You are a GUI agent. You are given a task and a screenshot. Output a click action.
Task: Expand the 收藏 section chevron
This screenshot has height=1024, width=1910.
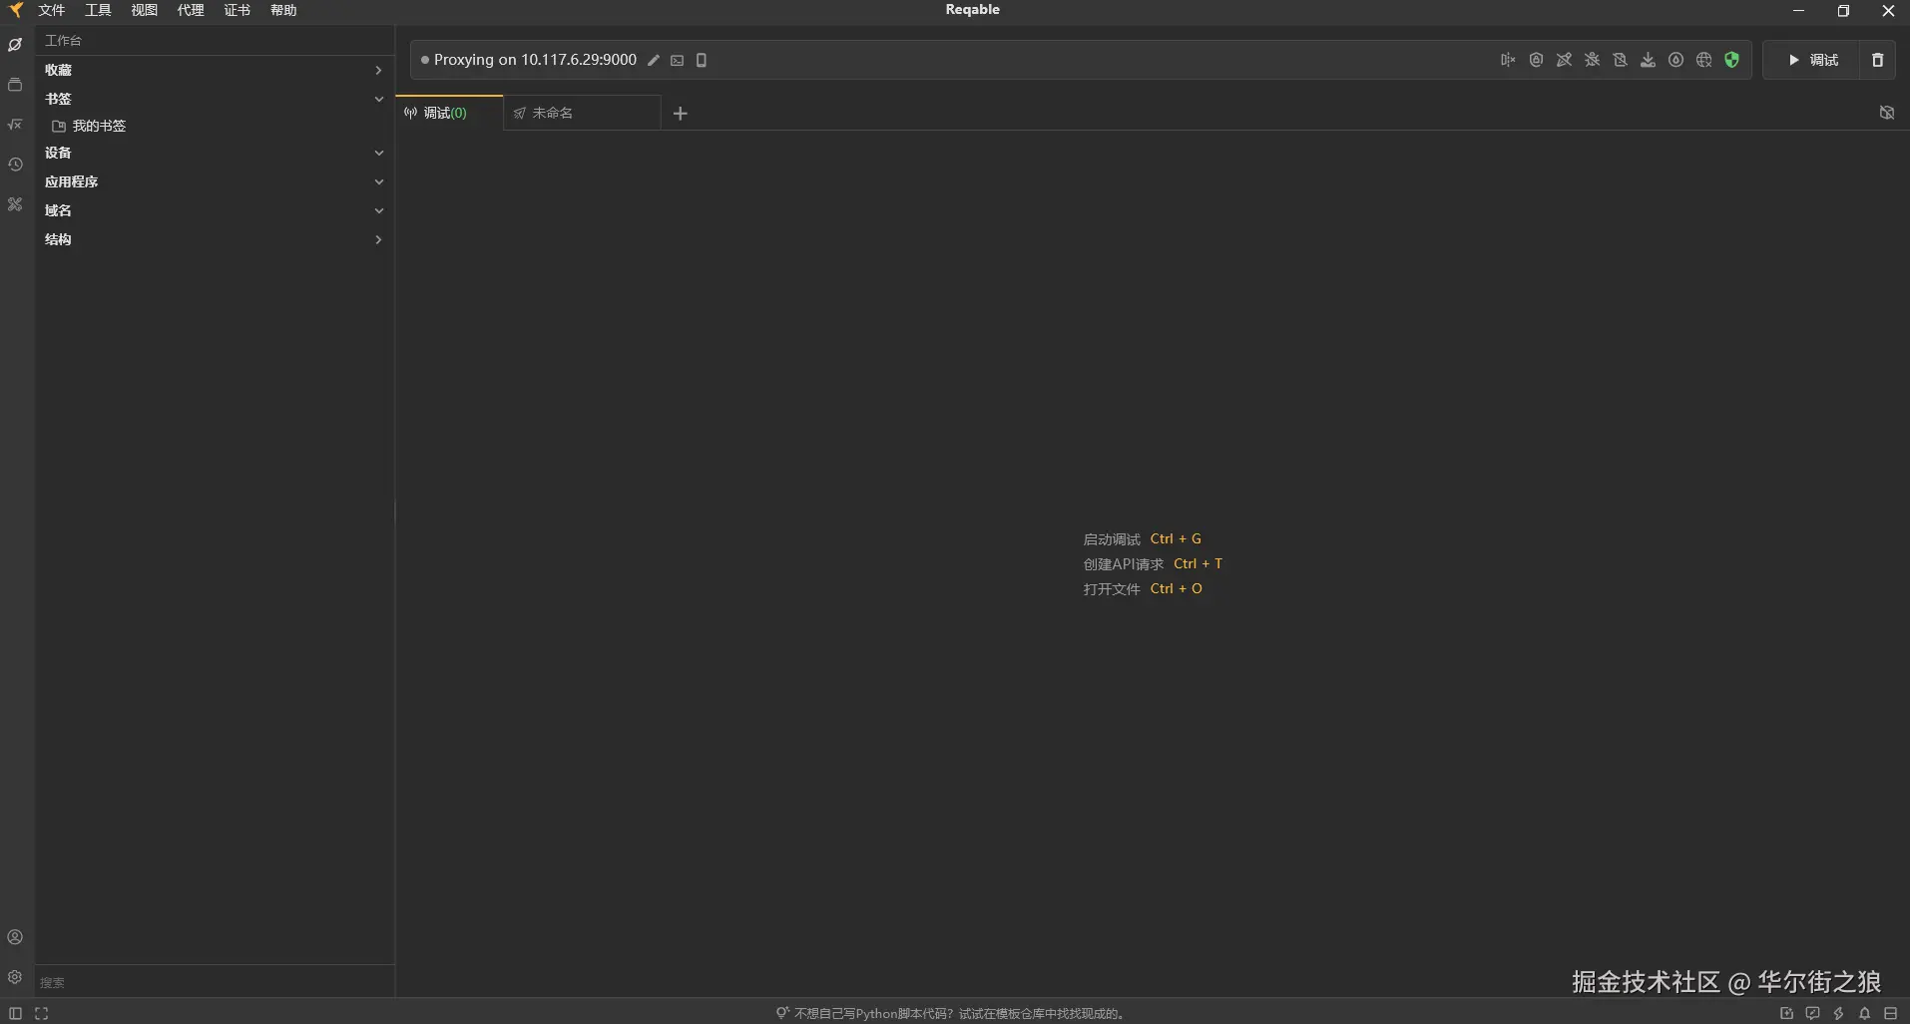pyautogui.click(x=378, y=70)
